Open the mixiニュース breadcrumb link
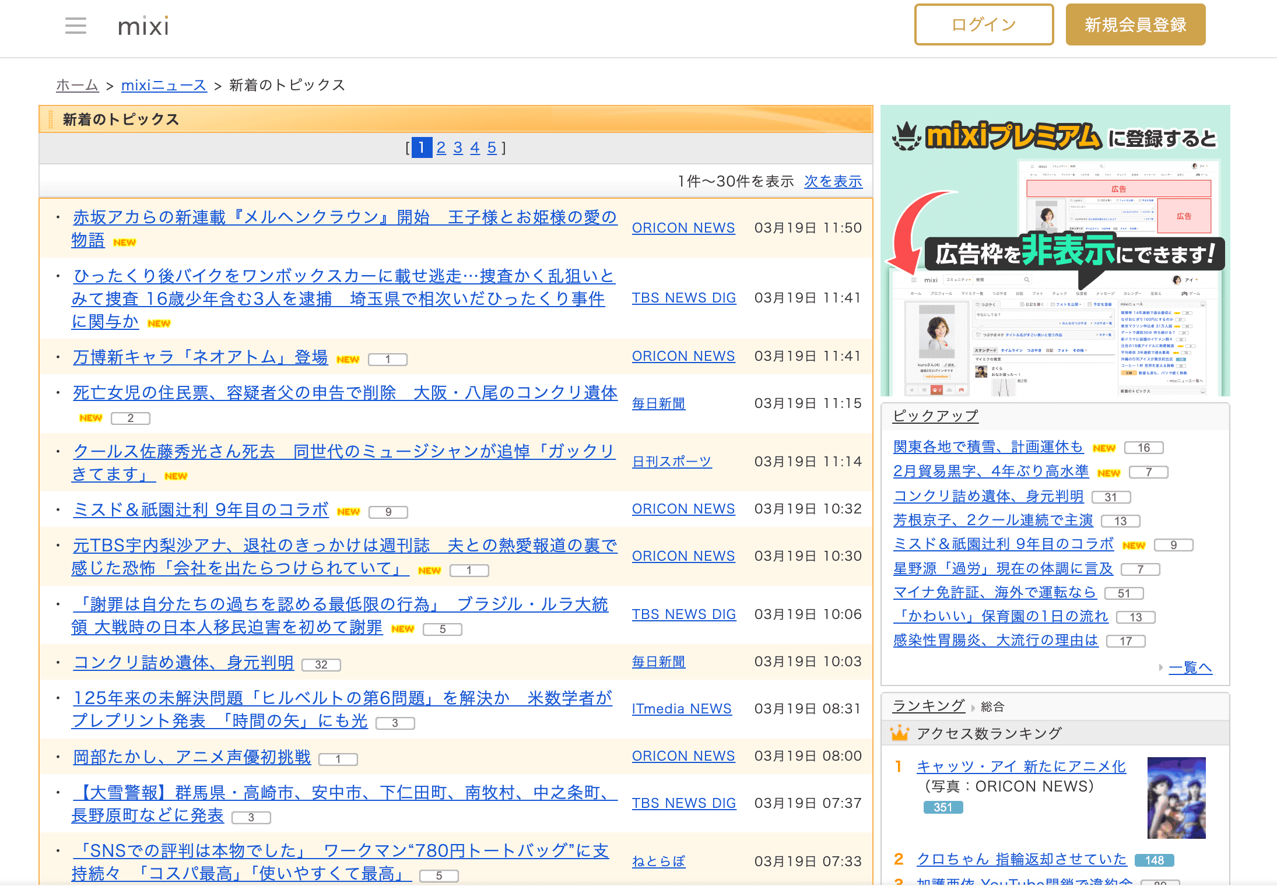Viewport: 1277px width, 886px height. (x=164, y=86)
